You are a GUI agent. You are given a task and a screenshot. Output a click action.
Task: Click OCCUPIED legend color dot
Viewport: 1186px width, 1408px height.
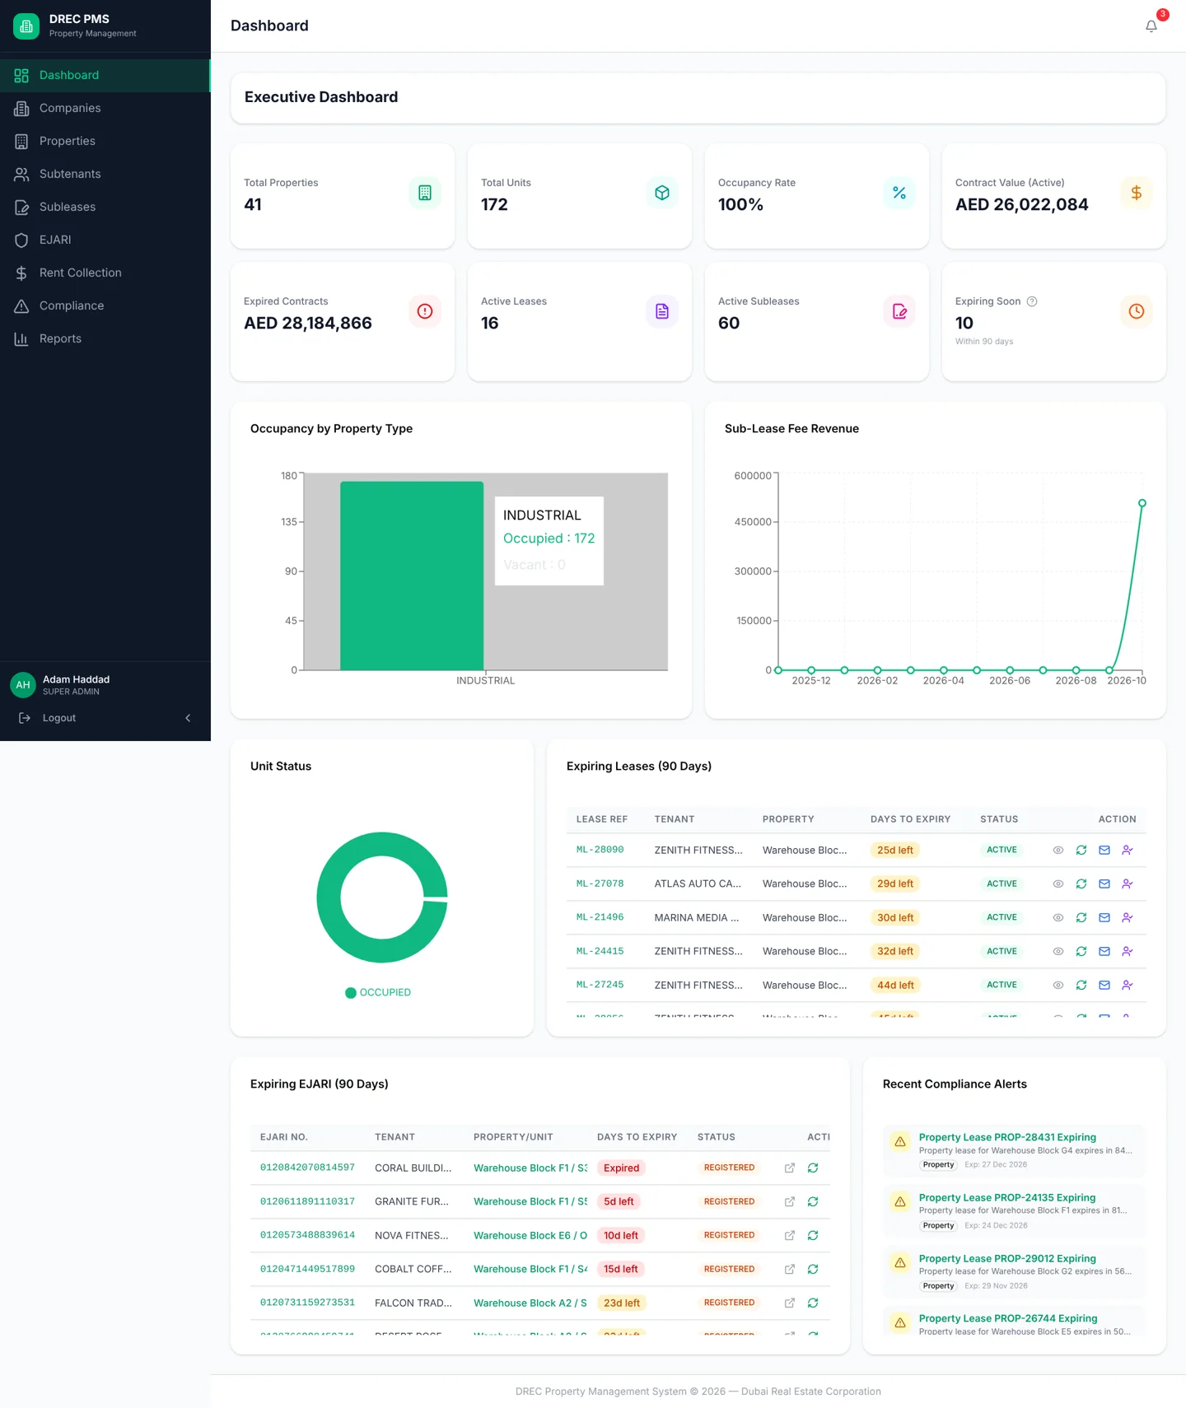coord(351,993)
